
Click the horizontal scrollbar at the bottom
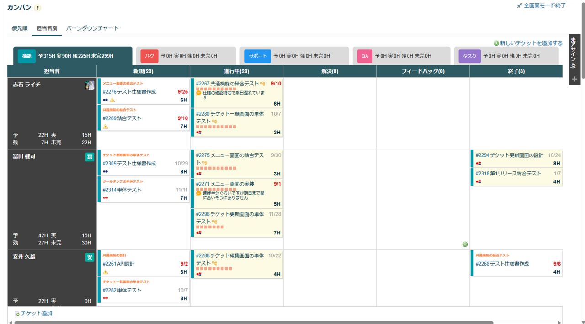[254, 322]
